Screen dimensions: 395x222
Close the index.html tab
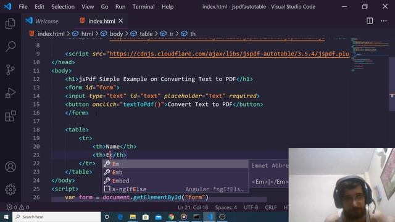[121, 21]
